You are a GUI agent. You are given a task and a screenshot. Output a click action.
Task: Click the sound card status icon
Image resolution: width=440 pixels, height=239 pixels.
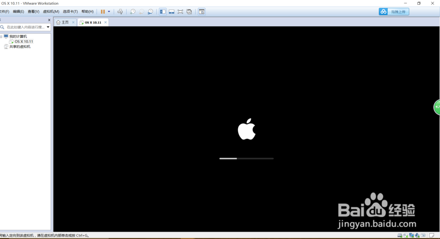pyautogui.click(x=417, y=235)
